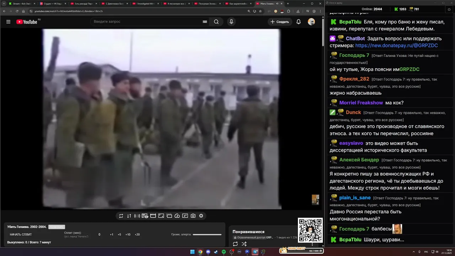Open Chrome from the taskbar

[200, 252]
